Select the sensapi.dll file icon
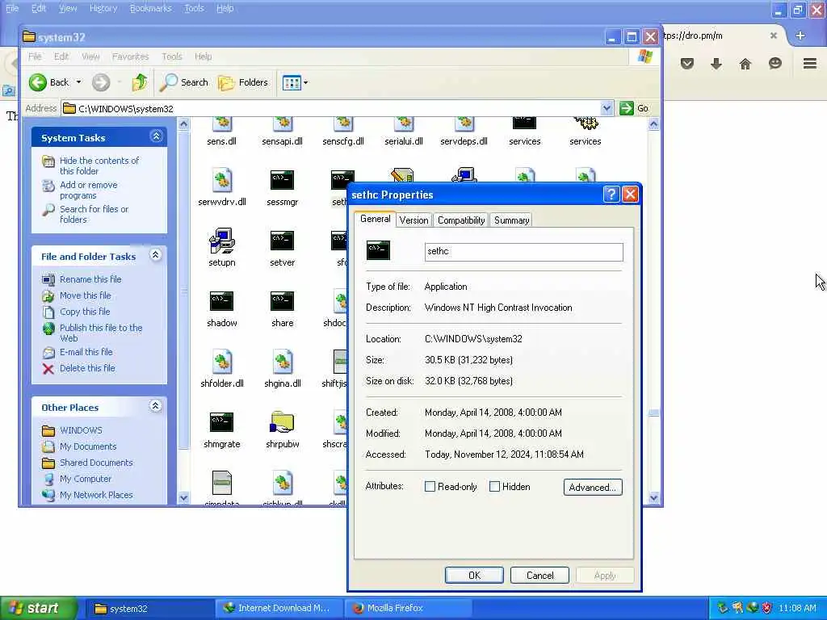Screen dimensions: 827x620 (282, 124)
